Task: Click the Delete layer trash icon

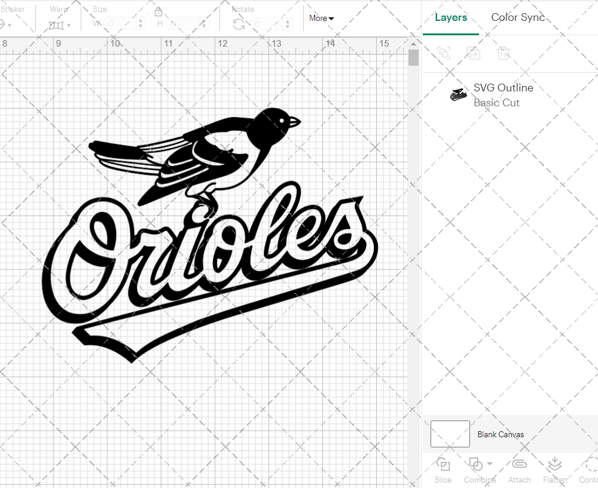Action: click(x=504, y=53)
